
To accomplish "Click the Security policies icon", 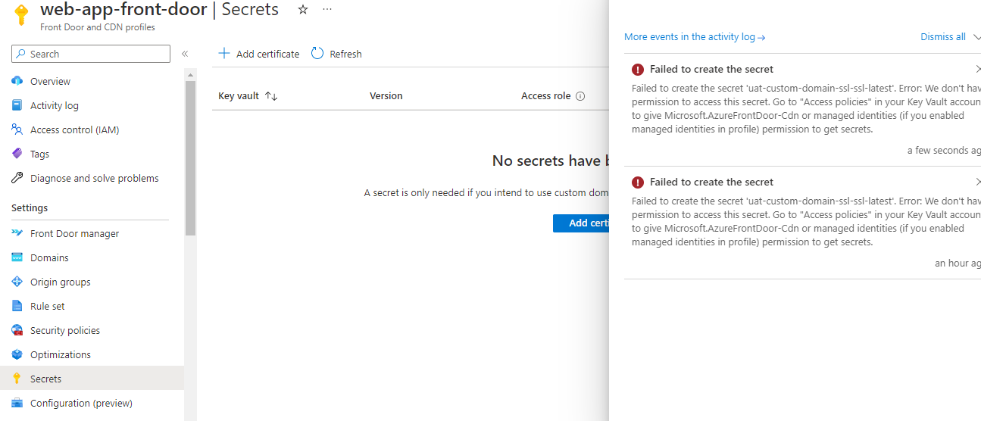I will (17, 330).
